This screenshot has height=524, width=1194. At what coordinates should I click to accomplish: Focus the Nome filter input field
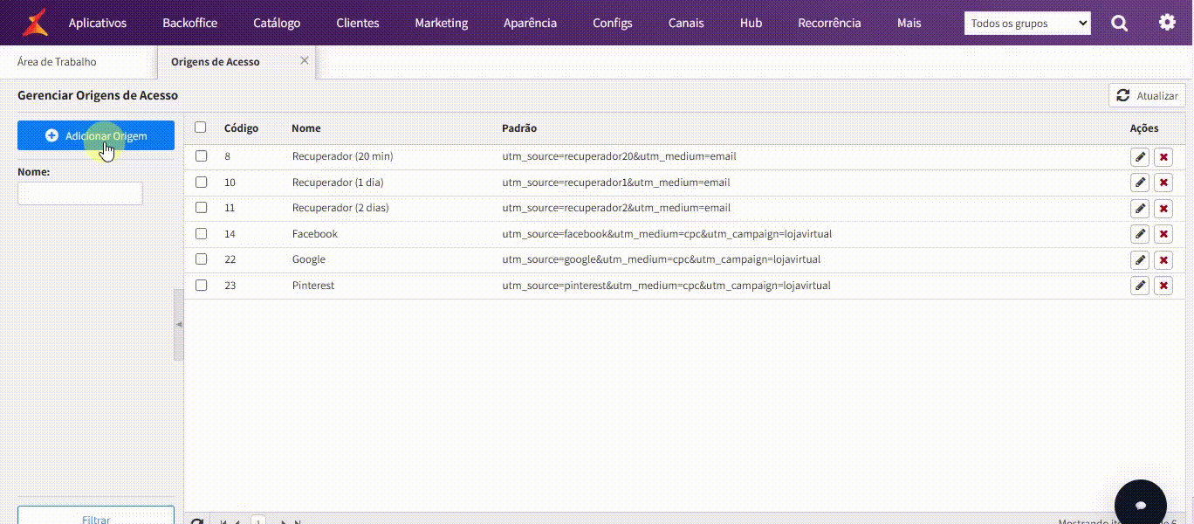coord(80,194)
